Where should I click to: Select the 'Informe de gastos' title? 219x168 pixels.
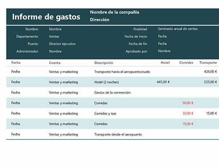[46, 17]
